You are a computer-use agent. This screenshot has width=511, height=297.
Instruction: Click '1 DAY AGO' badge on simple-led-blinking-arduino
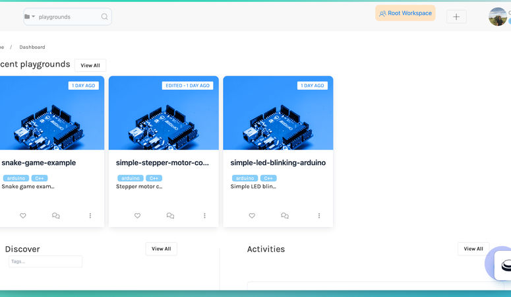(313, 86)
